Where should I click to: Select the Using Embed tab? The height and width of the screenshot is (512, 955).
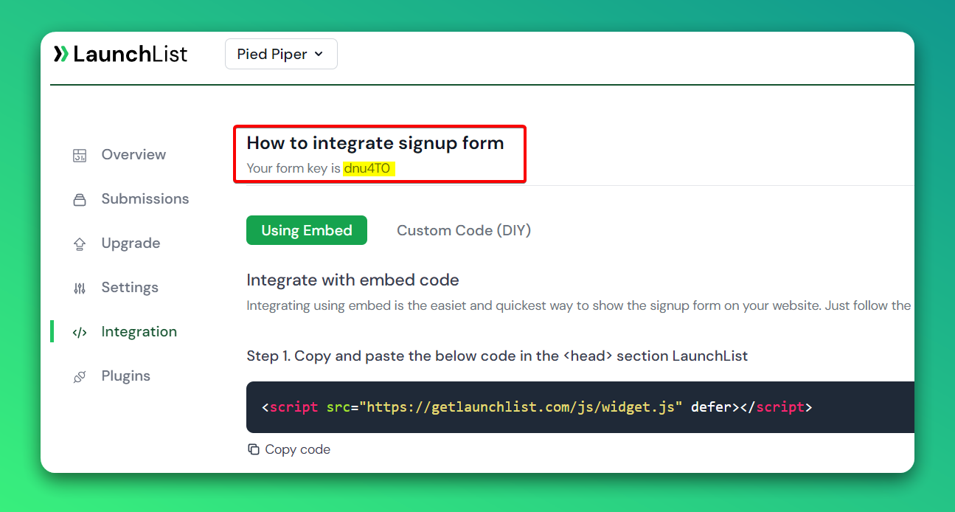point(307,230)
